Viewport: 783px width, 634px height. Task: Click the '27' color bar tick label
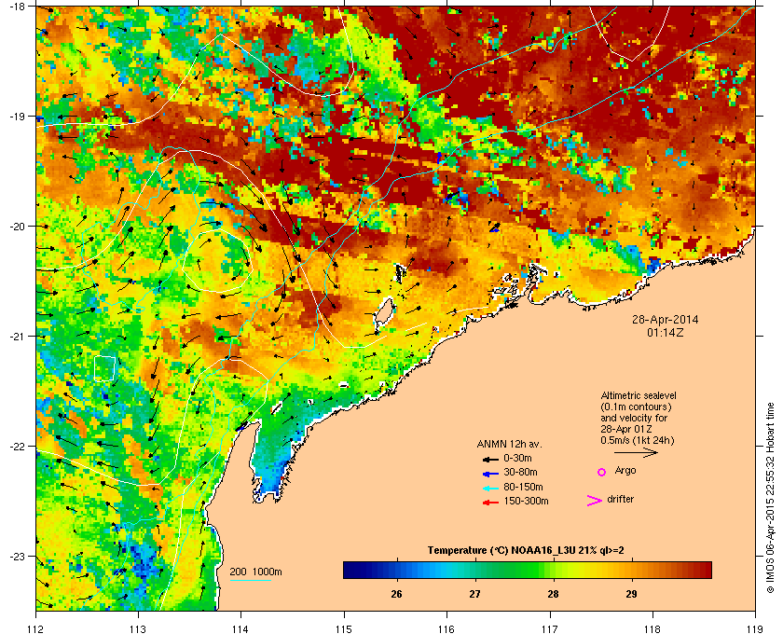(x=474, y=594)
